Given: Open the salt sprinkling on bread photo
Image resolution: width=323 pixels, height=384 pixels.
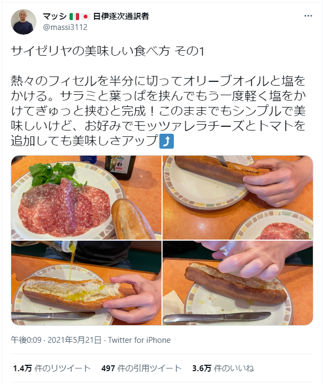Looking at the screenshot, I should pyautogui.click(x=238, y=283).
